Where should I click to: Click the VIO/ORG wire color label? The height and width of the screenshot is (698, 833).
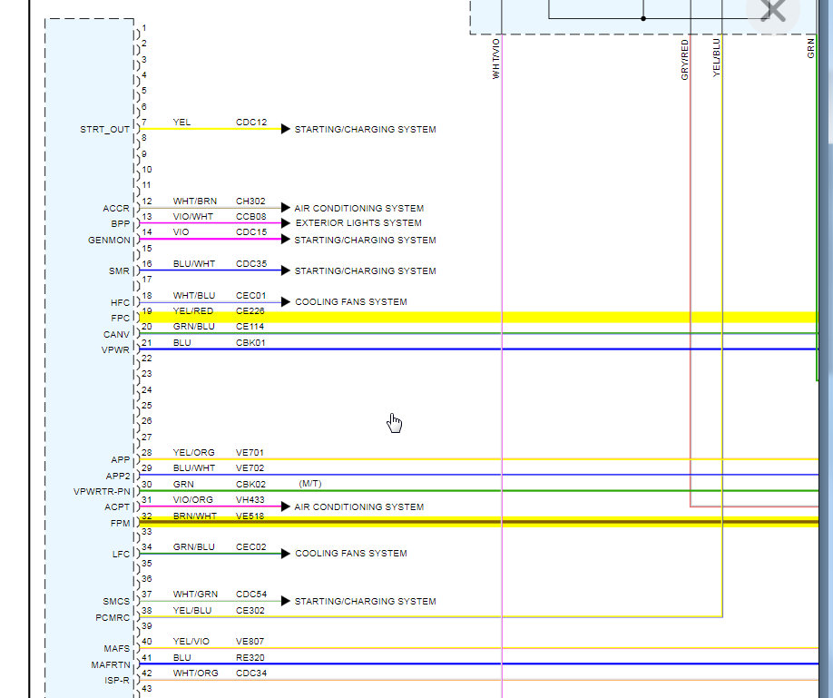(193, 500)
